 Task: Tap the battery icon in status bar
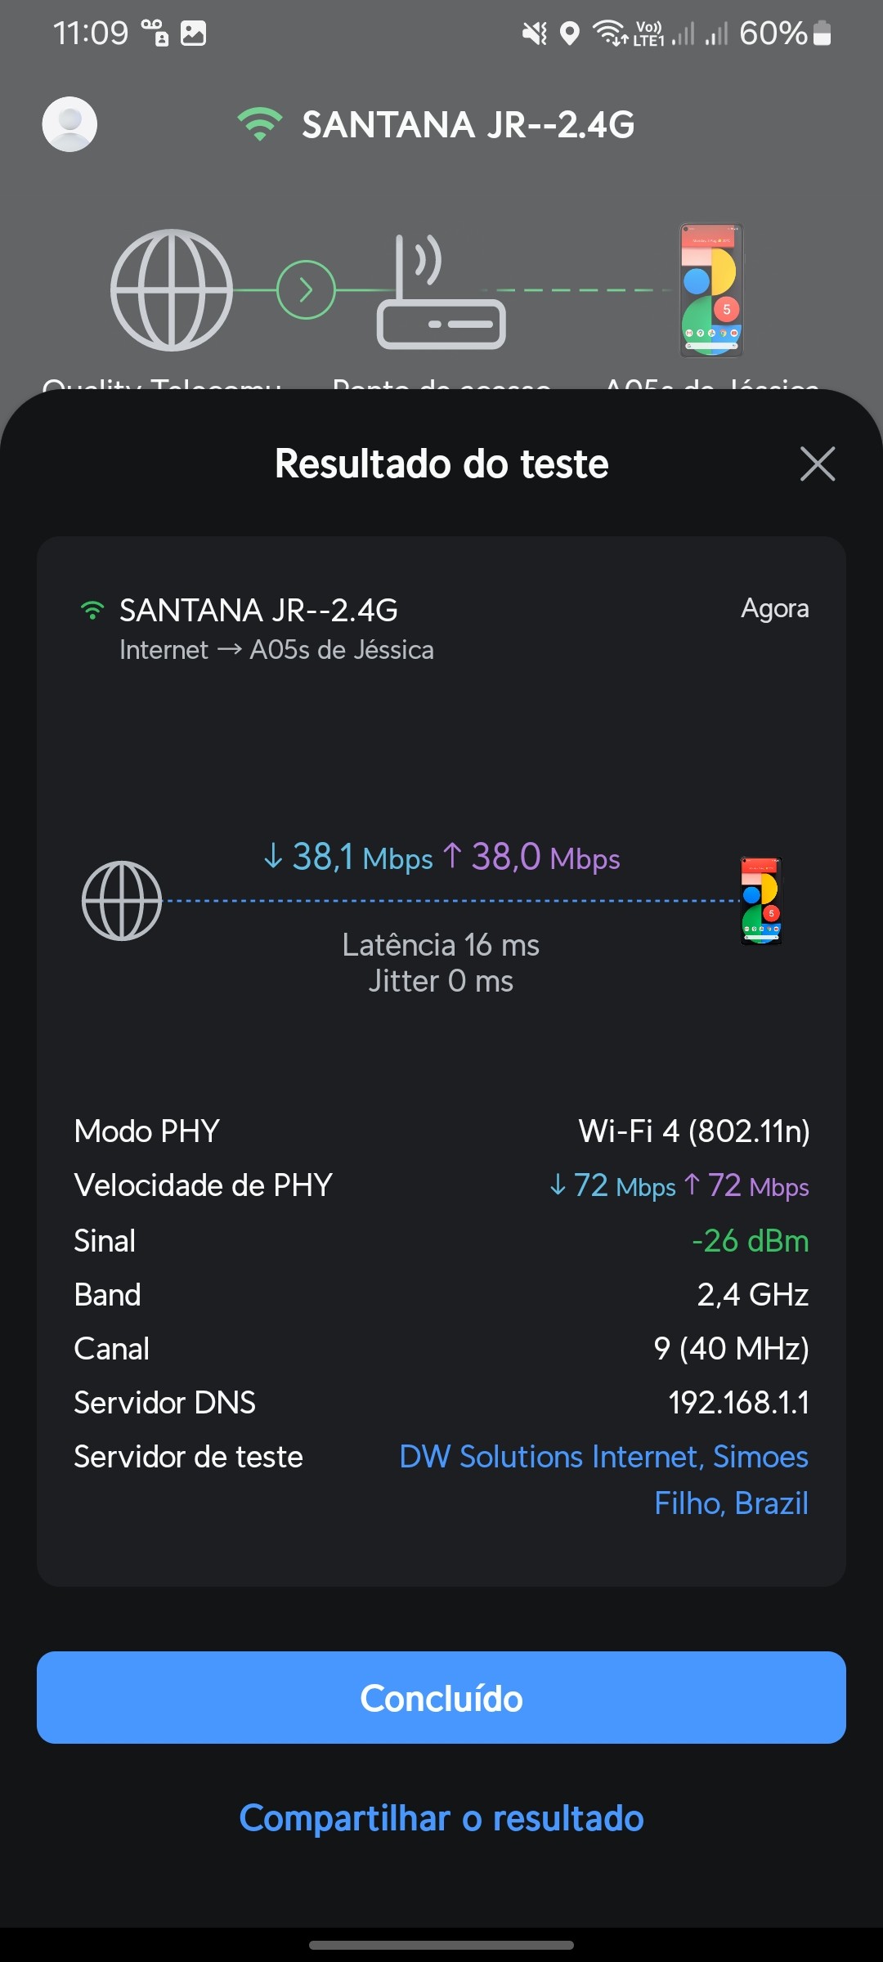pyautogui.click(x=822, y=34)
